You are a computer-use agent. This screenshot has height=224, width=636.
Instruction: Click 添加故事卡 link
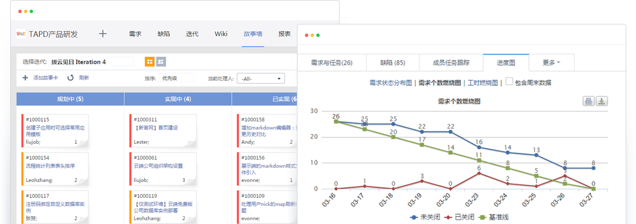46,78
